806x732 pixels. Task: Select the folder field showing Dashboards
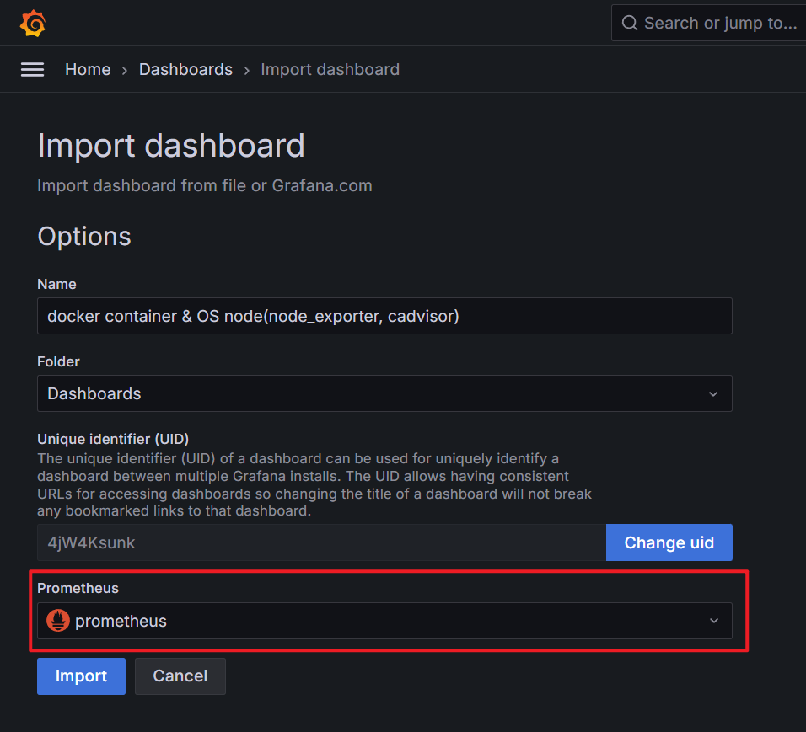click(x=384, y=393)
